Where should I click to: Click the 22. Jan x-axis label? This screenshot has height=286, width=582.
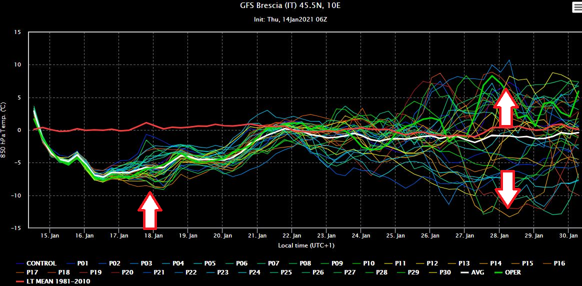pos(291,235)
